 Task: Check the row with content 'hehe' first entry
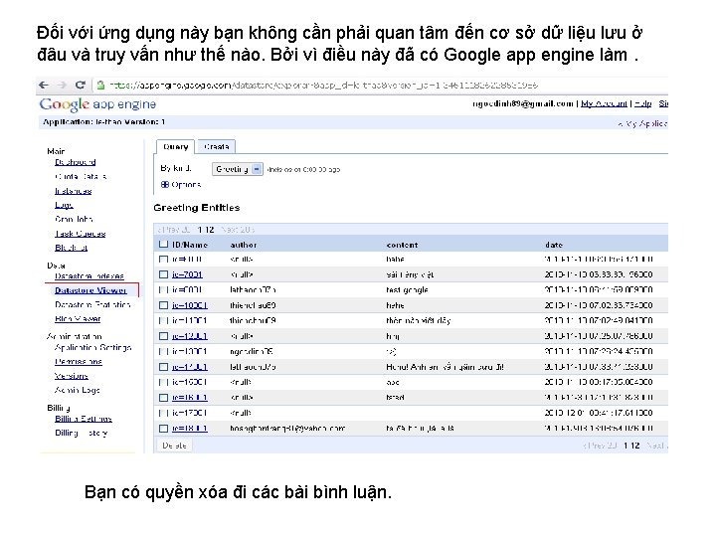[163, 260]
